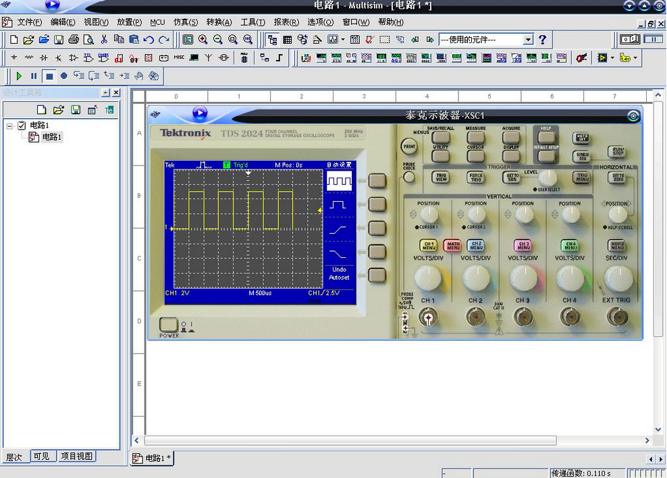Expand the LabVIEW instruments dropdown arrow
Viewport: 667px width, 478px height.
coord(612,58)
